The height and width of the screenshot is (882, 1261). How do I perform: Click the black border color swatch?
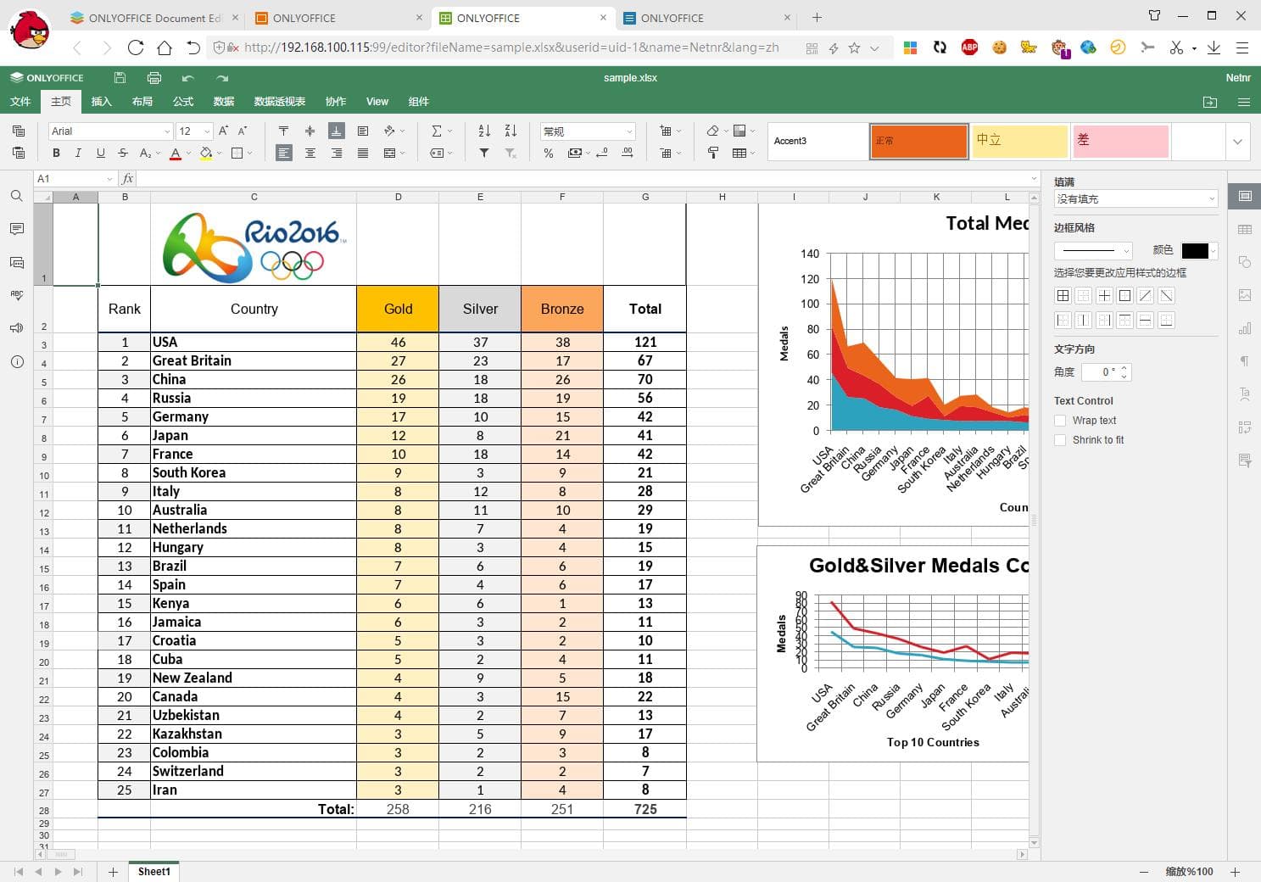(1194, 251)
